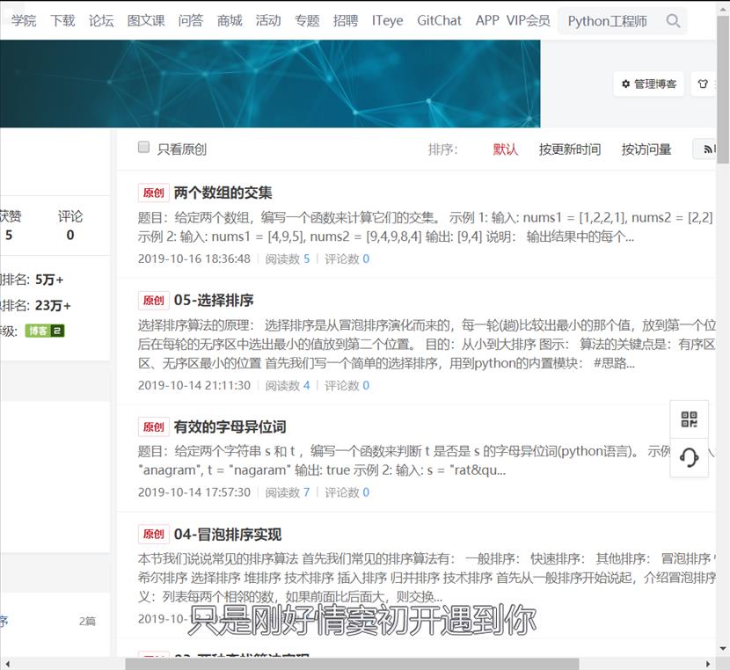The height and width of the screenshot is (670, 730).
Task: Click the T-shirt skin icon
Action: 702,84
